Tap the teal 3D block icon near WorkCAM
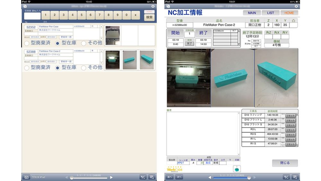Viewport: 321px width, 181px height. [237, 169]
